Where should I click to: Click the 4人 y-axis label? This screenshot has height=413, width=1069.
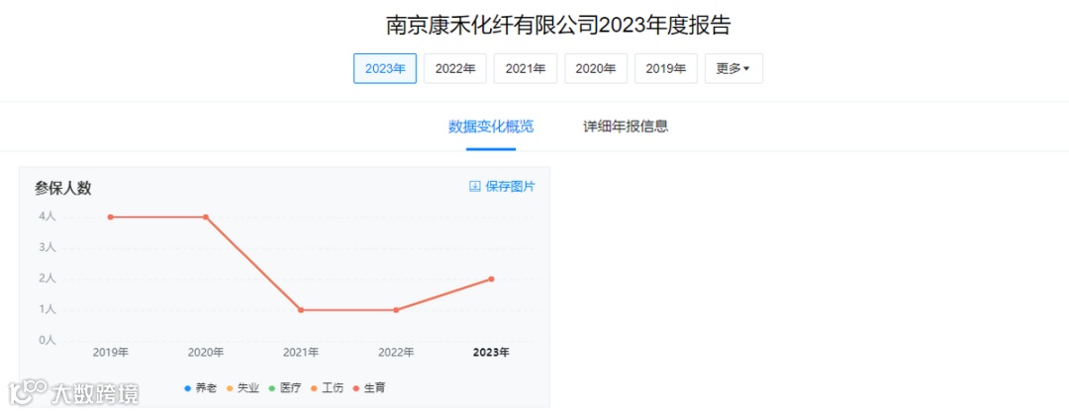pos(48,216)
